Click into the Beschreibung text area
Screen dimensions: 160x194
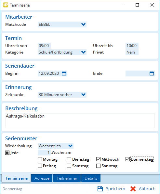pyautogui.click(x=80, y=121)
